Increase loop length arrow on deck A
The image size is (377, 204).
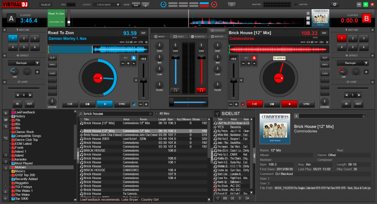pos(30,95)
